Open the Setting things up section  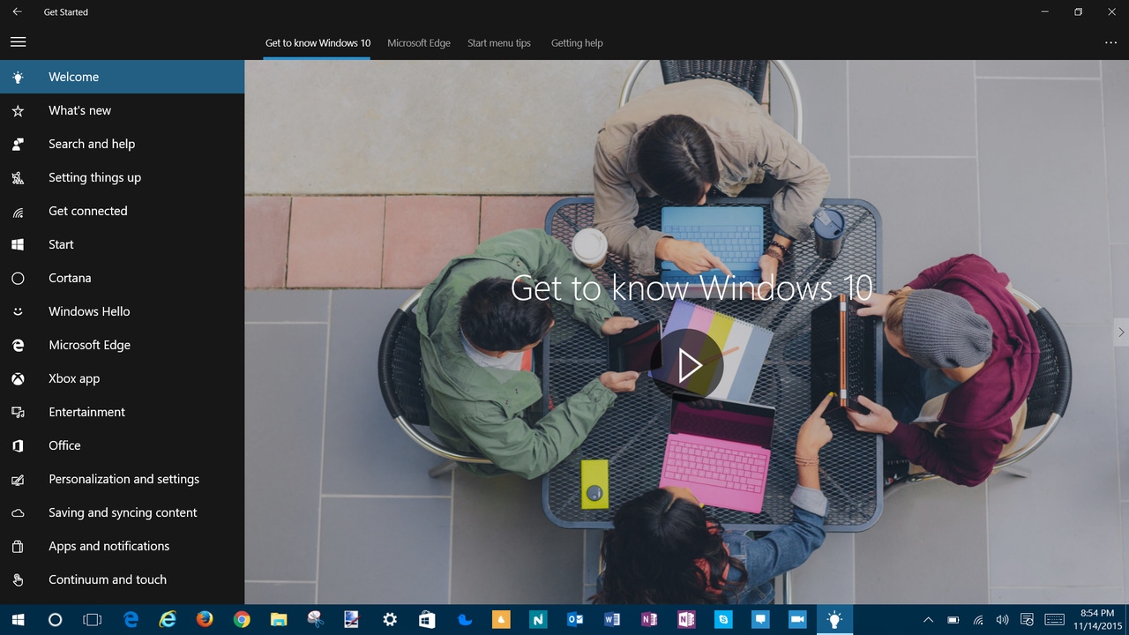click(122, 177)
